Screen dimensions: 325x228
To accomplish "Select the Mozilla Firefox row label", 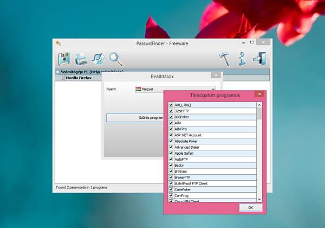I will [79, 78].
